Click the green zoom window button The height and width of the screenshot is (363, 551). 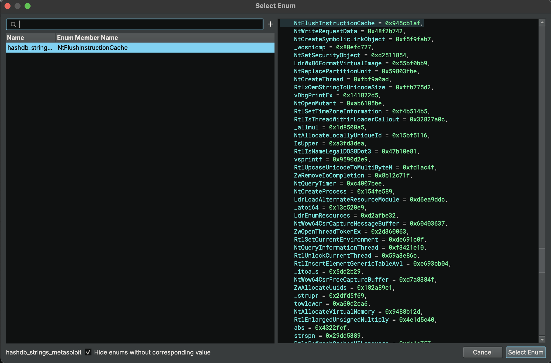[x=28, y=6]
